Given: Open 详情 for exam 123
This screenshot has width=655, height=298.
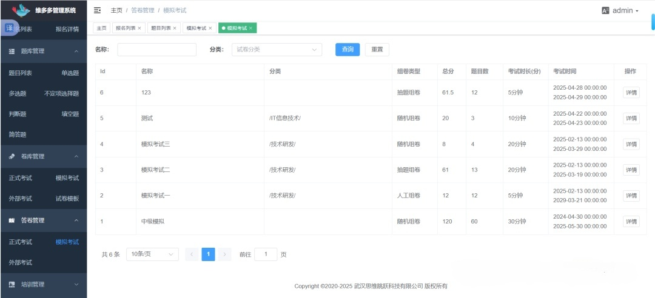Looking at the screenshot, I should 631,93.
